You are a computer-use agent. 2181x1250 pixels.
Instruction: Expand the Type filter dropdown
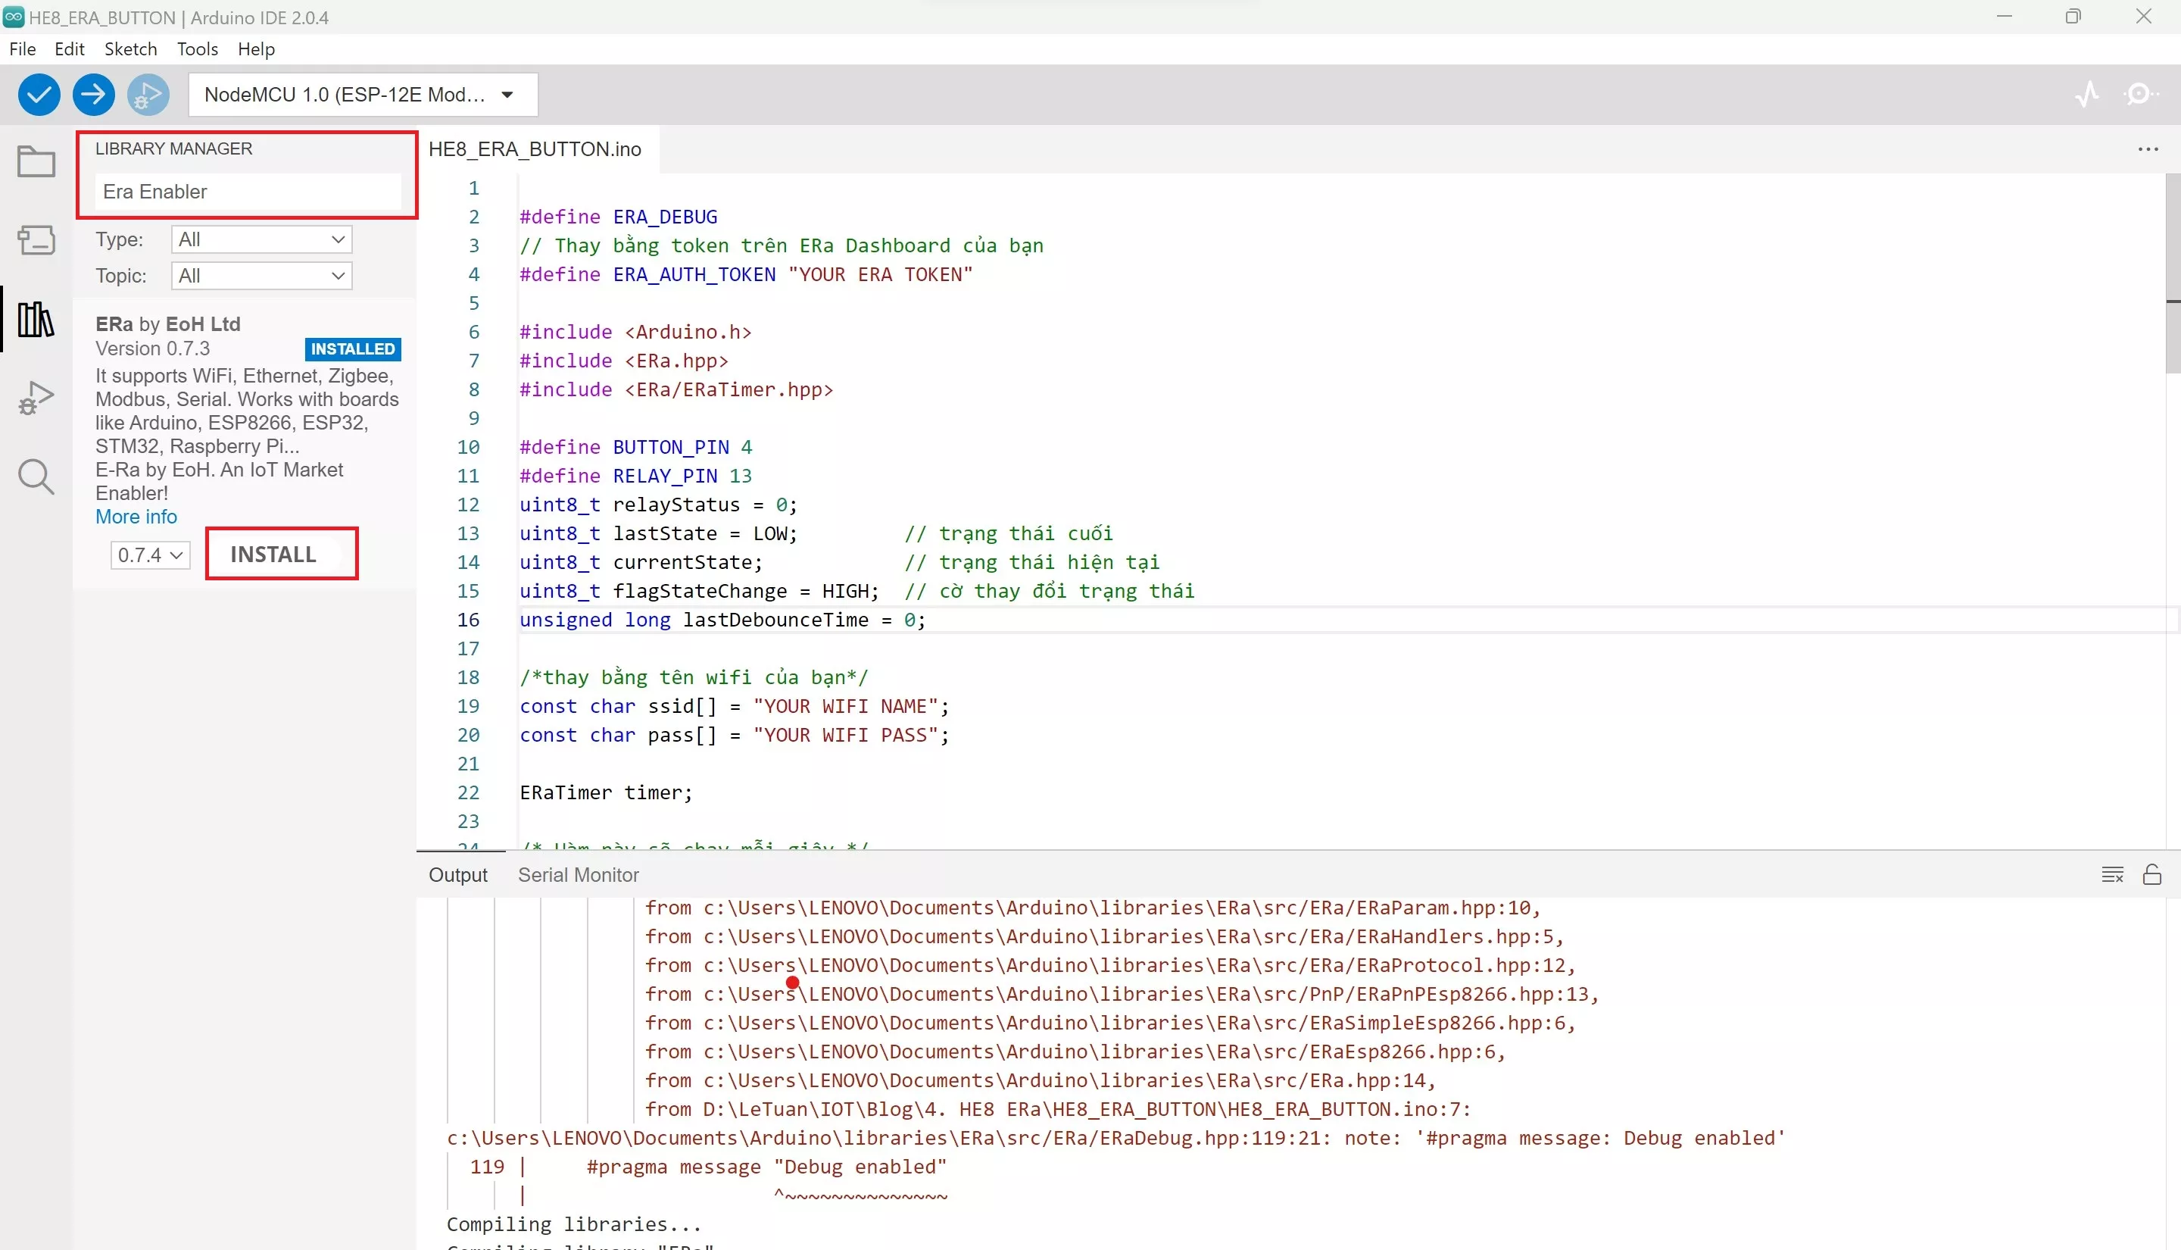coord(262,239)
